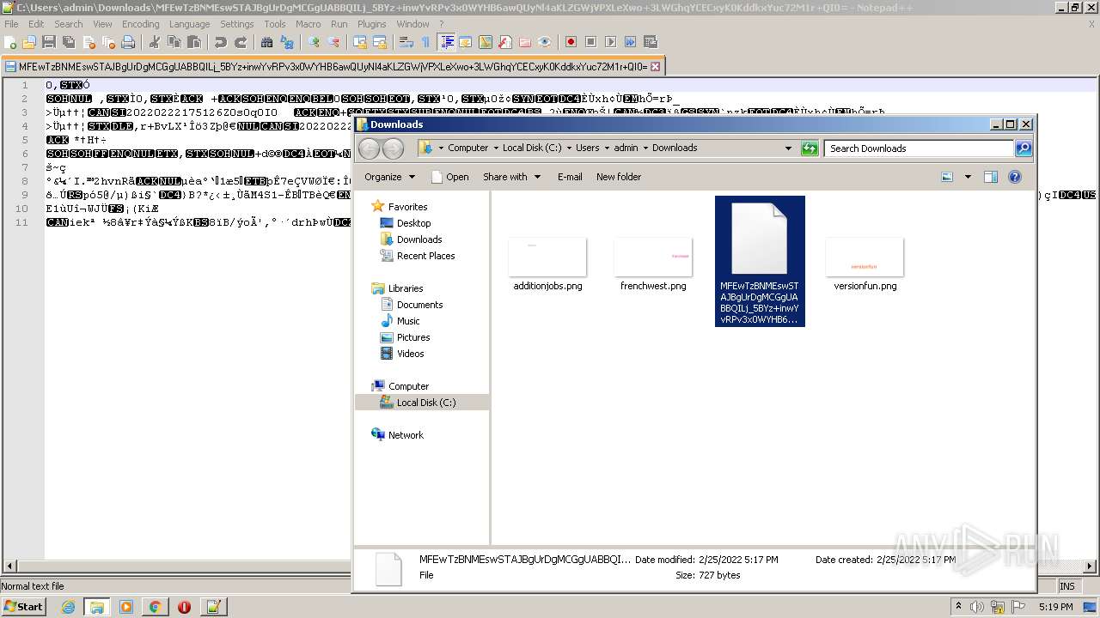
Task: Expand the Share with dropdown
Action: point(512,177)
